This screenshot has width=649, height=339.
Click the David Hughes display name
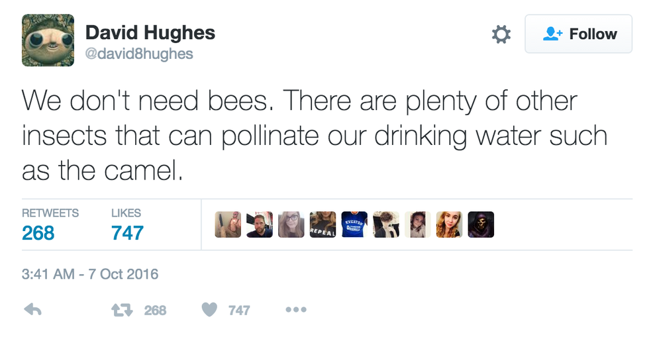[150, 32]
